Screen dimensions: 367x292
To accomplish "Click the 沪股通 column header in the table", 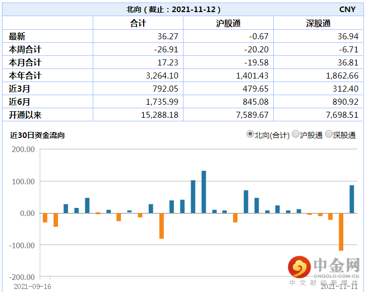I will click(228, 23).
